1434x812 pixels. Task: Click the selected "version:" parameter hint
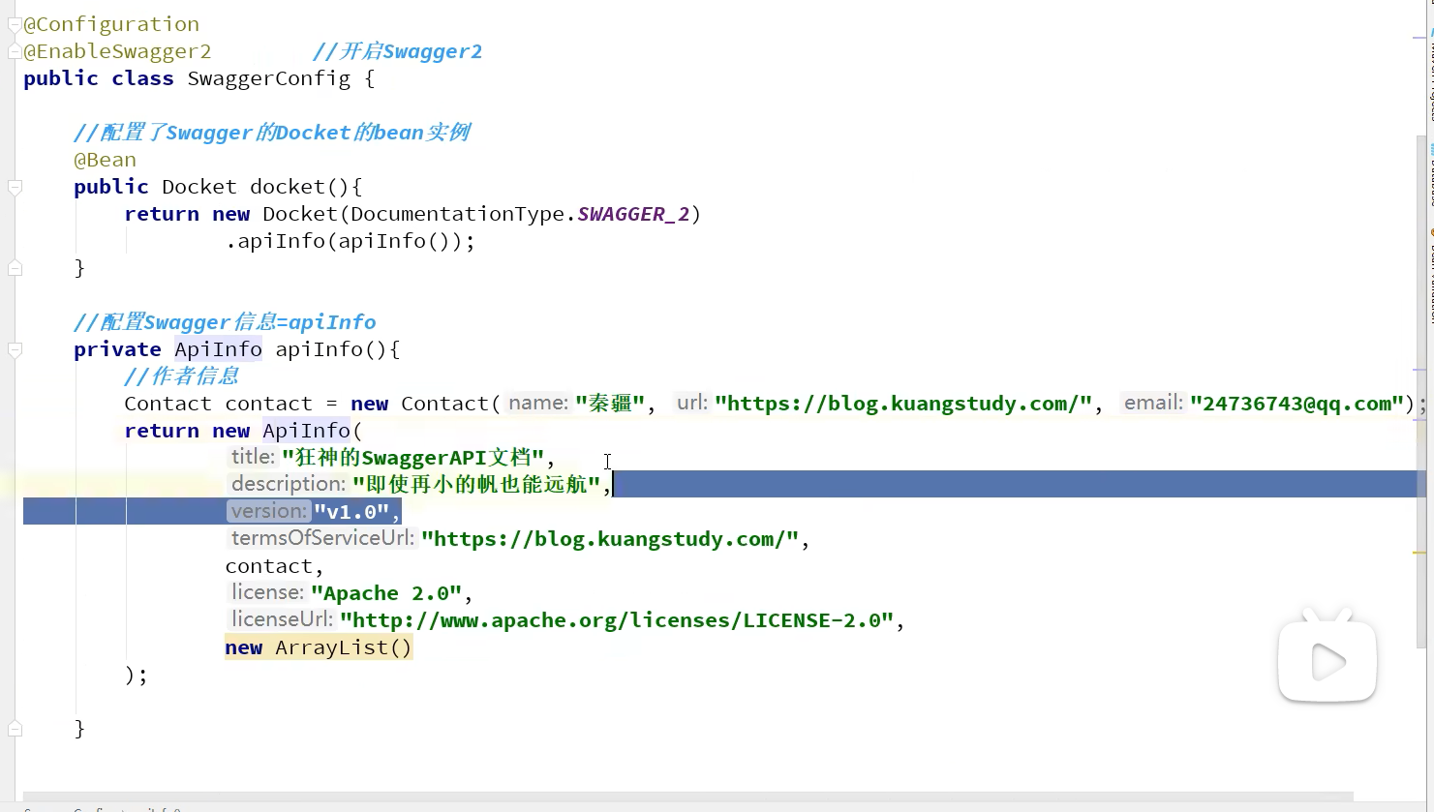(269, 511)
